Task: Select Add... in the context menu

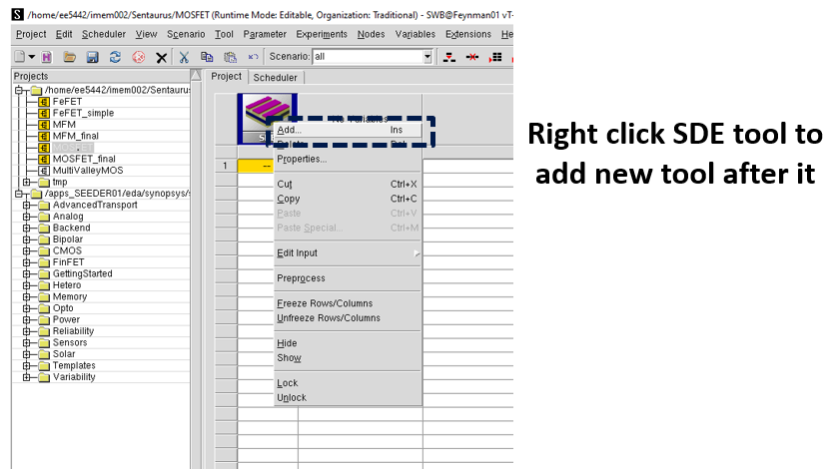Action: coord(290,130)
